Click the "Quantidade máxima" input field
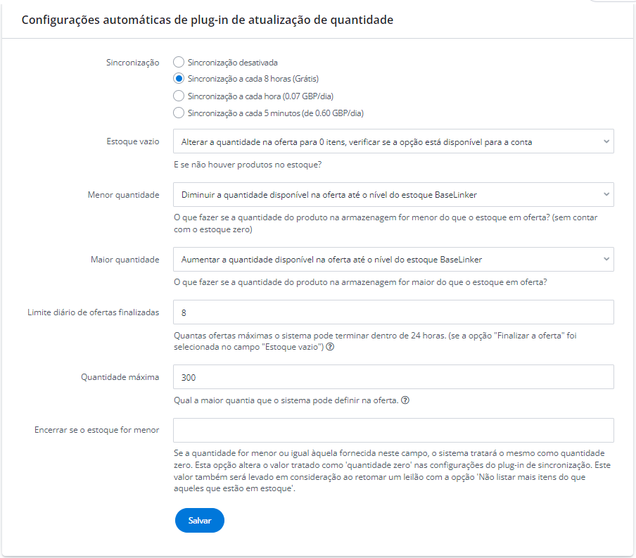This screenshot has width=636, height=558. pos(393,377)
